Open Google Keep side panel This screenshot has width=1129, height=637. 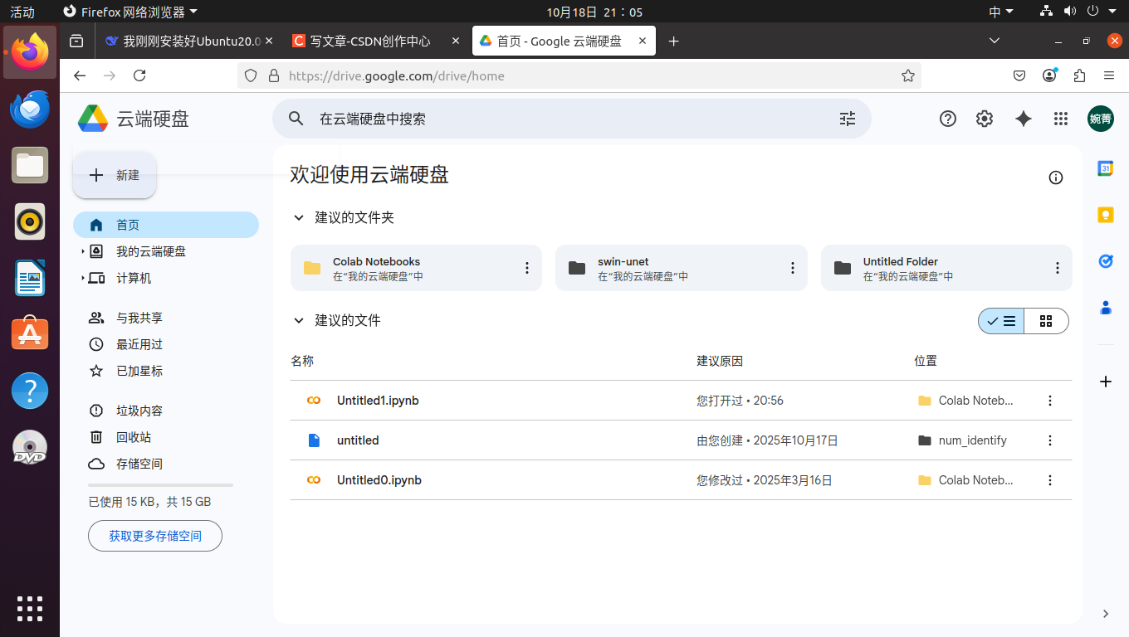point(1106,215)
